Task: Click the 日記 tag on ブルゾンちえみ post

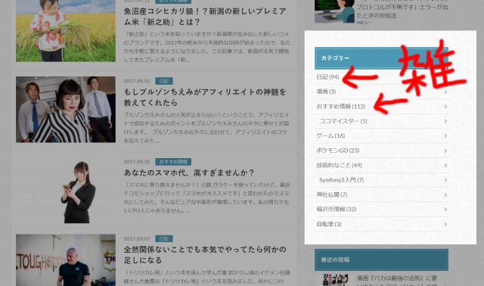Action: pos(163,81)
